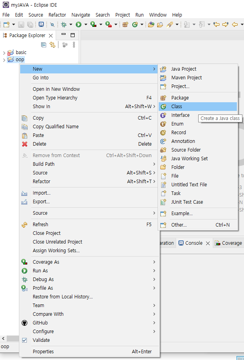Select Java Project in New submenu
244x360 pixels.
[198, 69]
